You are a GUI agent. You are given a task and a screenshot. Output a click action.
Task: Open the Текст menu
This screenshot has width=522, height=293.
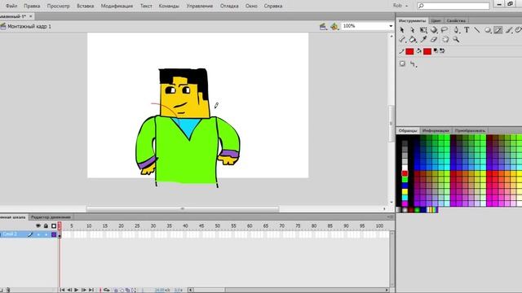146,6
